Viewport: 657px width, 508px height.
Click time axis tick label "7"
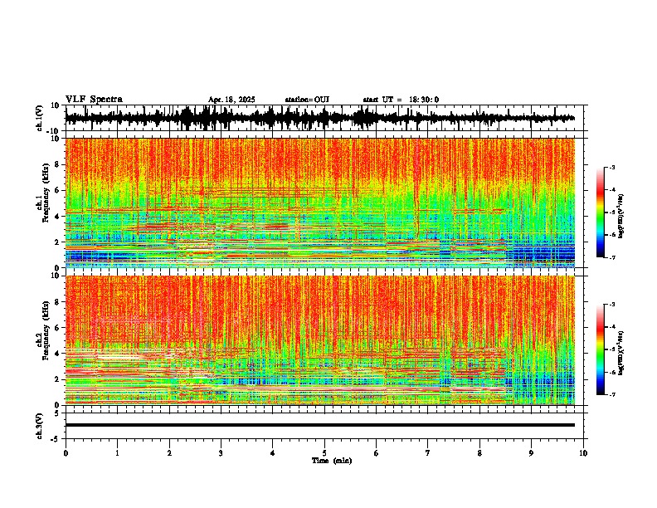(428, 453)
